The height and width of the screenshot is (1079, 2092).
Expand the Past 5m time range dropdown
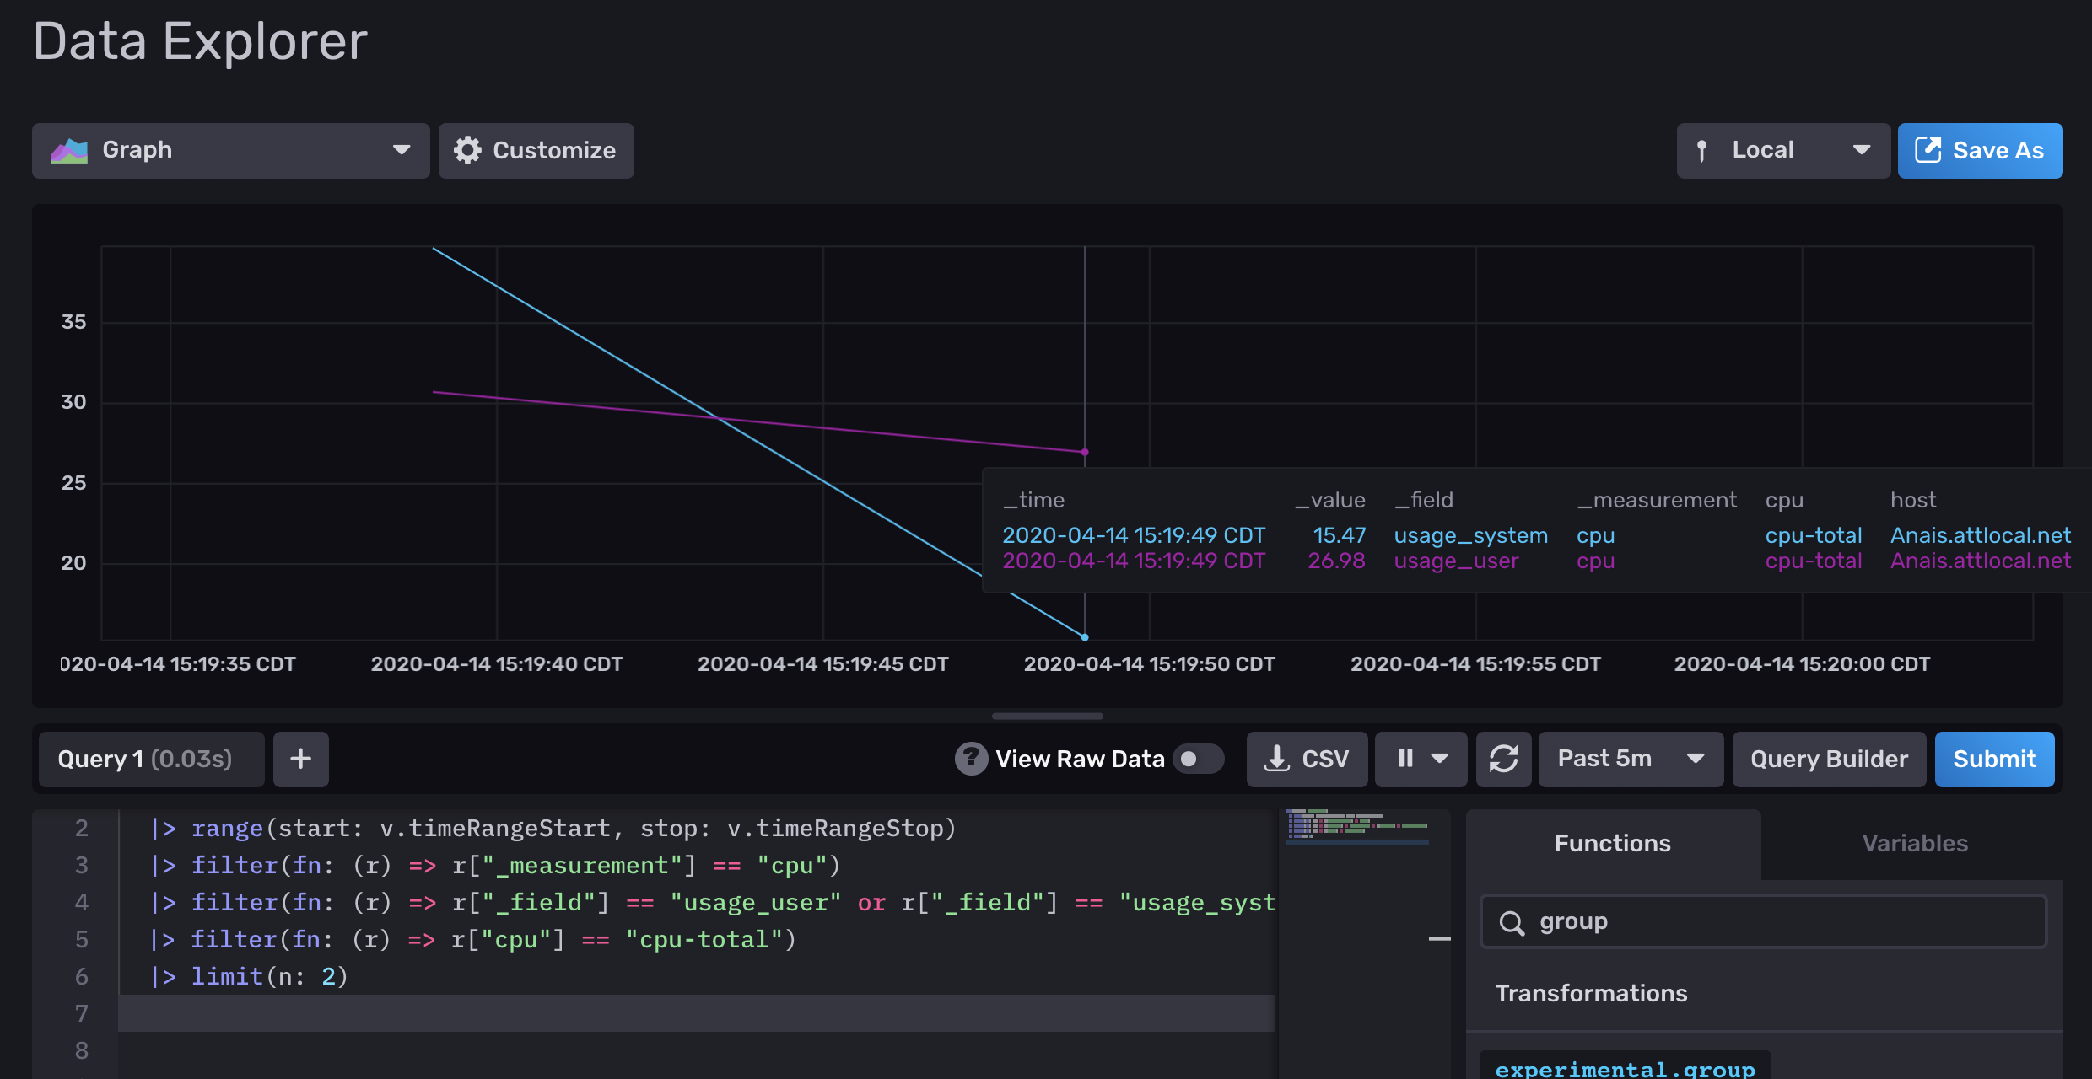point(1630,759)
